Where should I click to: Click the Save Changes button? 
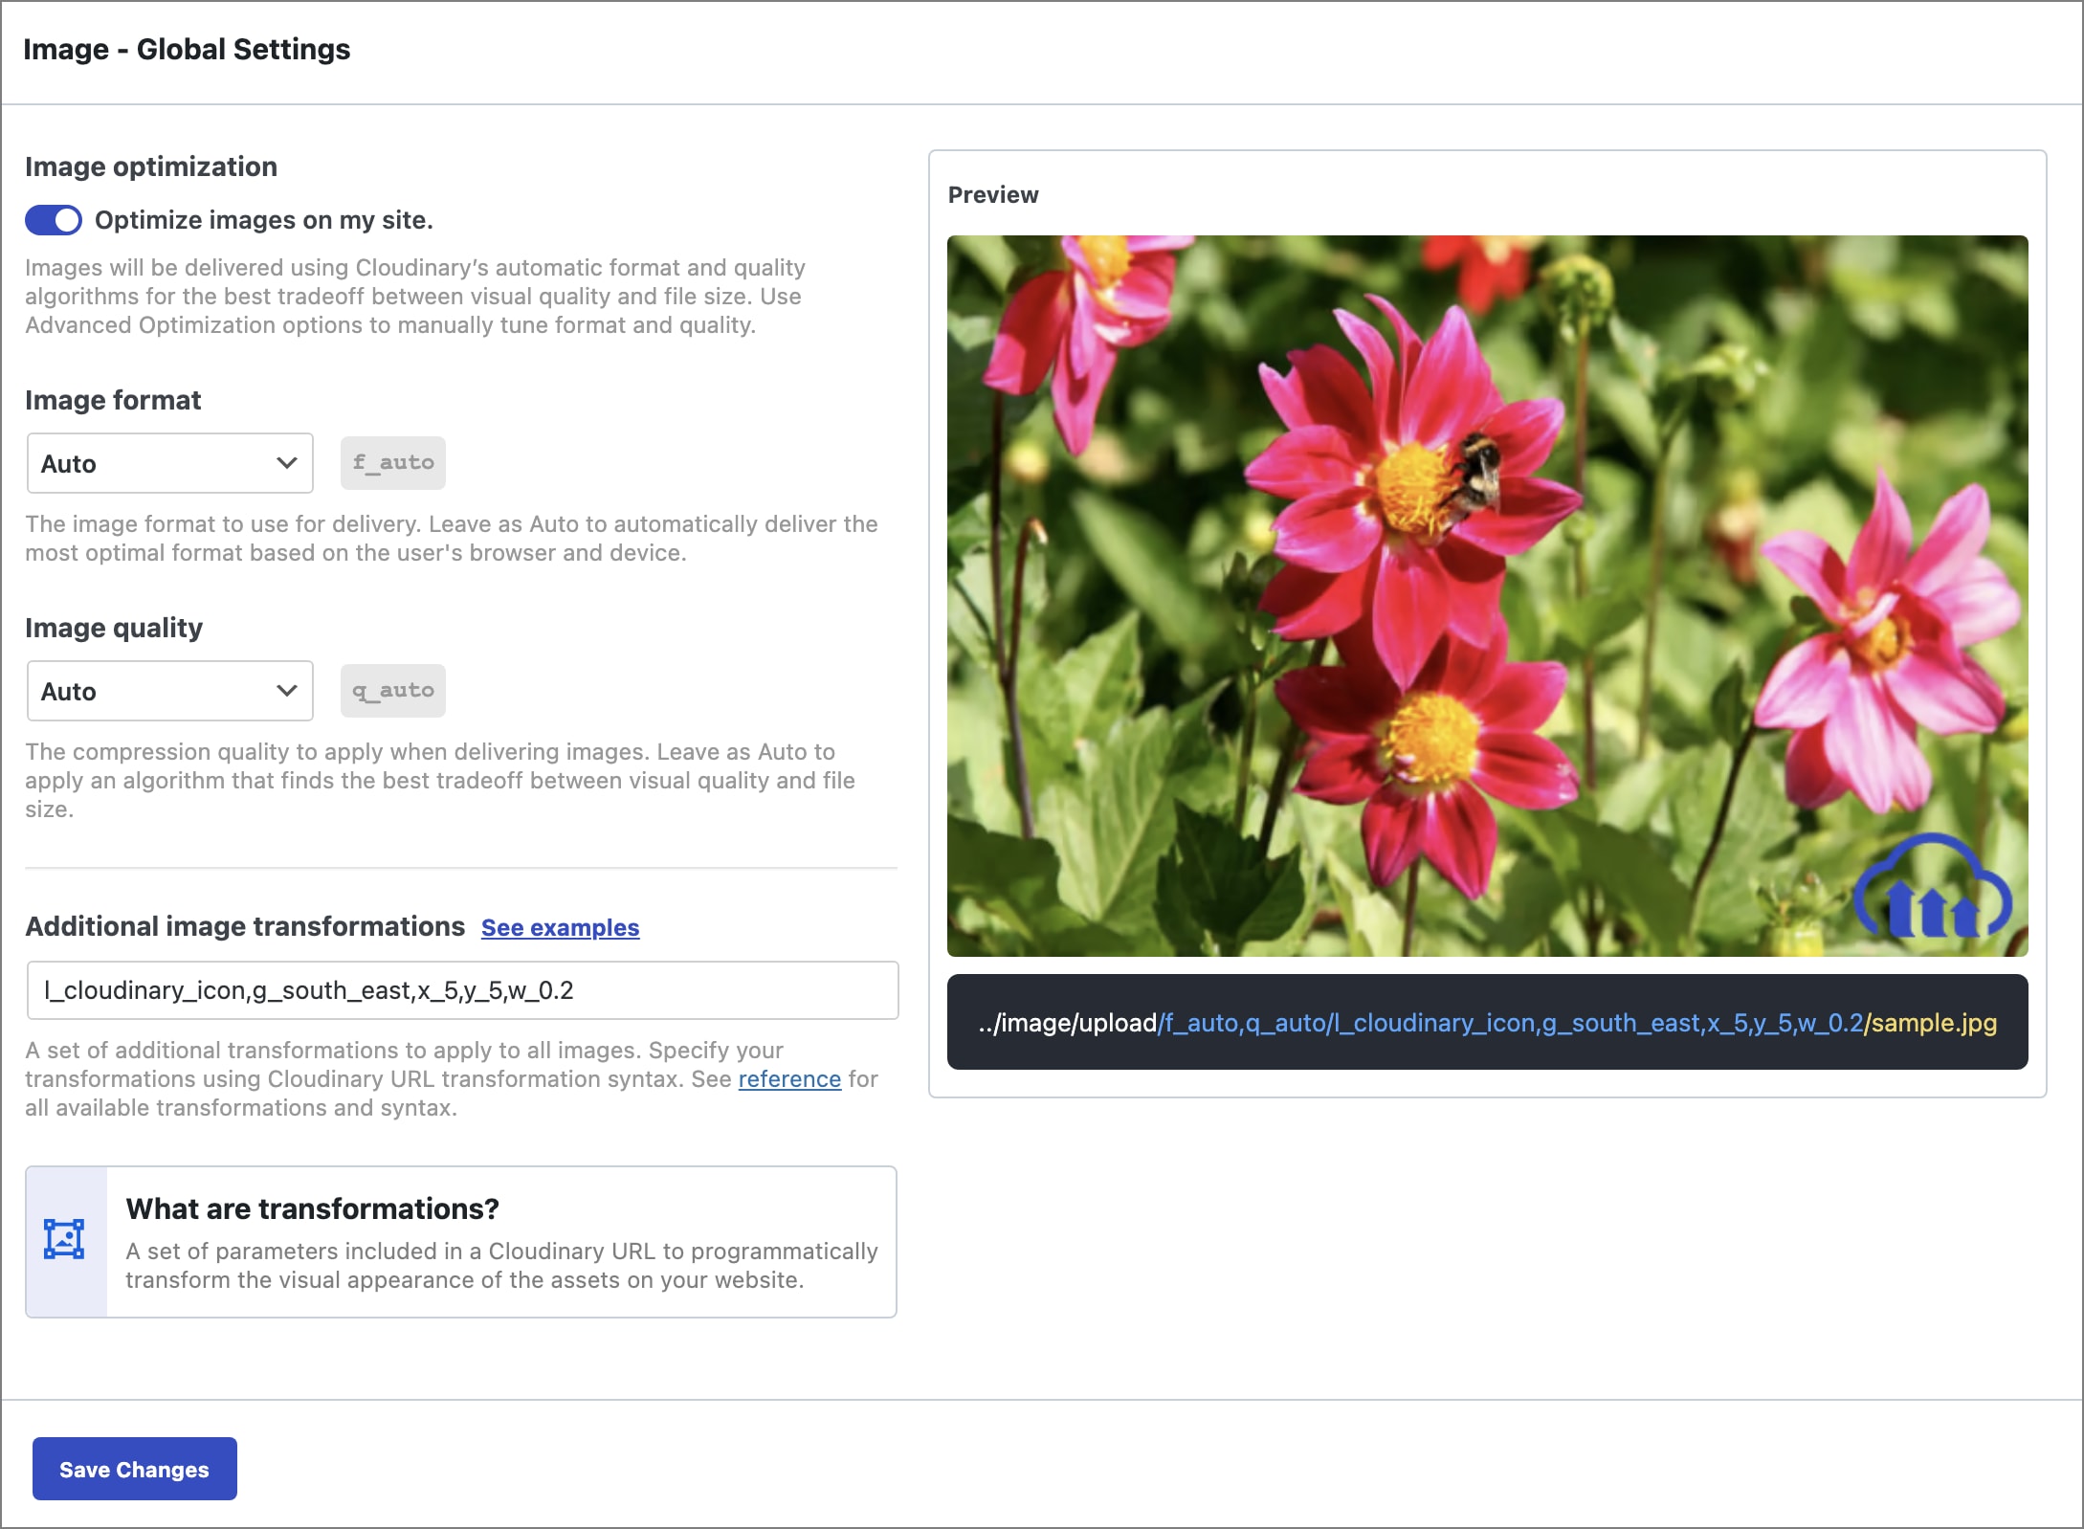tap(135, 1469)
